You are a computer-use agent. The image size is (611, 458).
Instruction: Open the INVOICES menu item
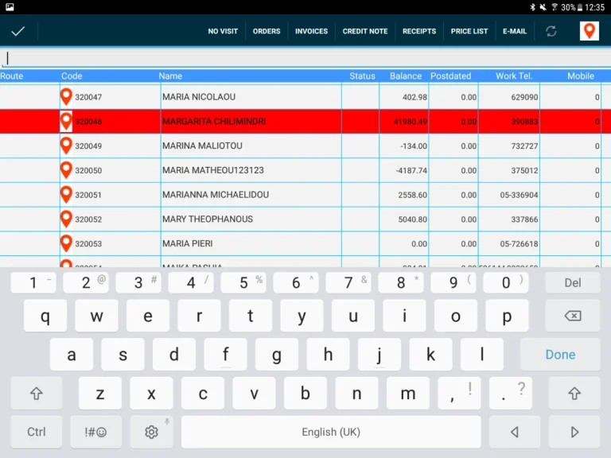pyautogui.click(x=311, y=31)
